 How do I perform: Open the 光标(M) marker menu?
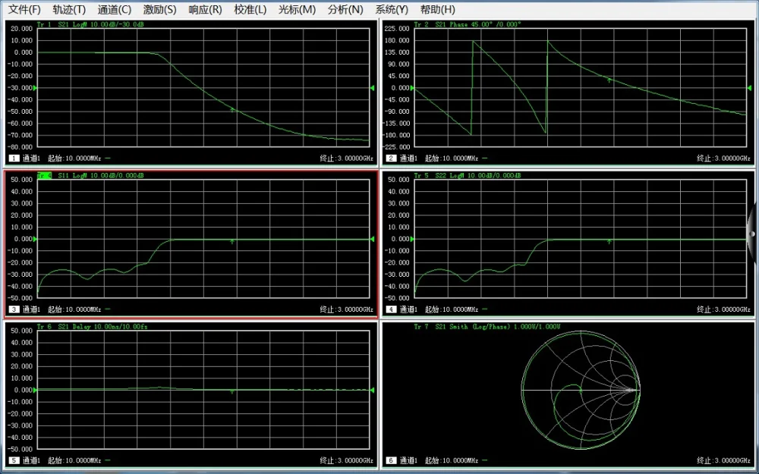(297, 10)
